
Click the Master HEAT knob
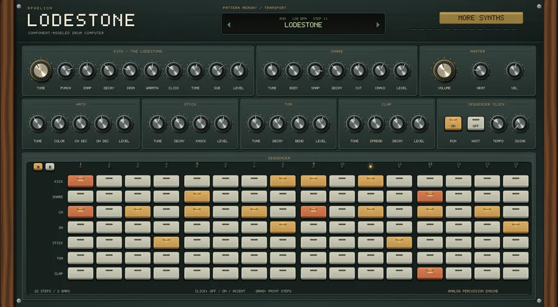click(x=480, y=71)
